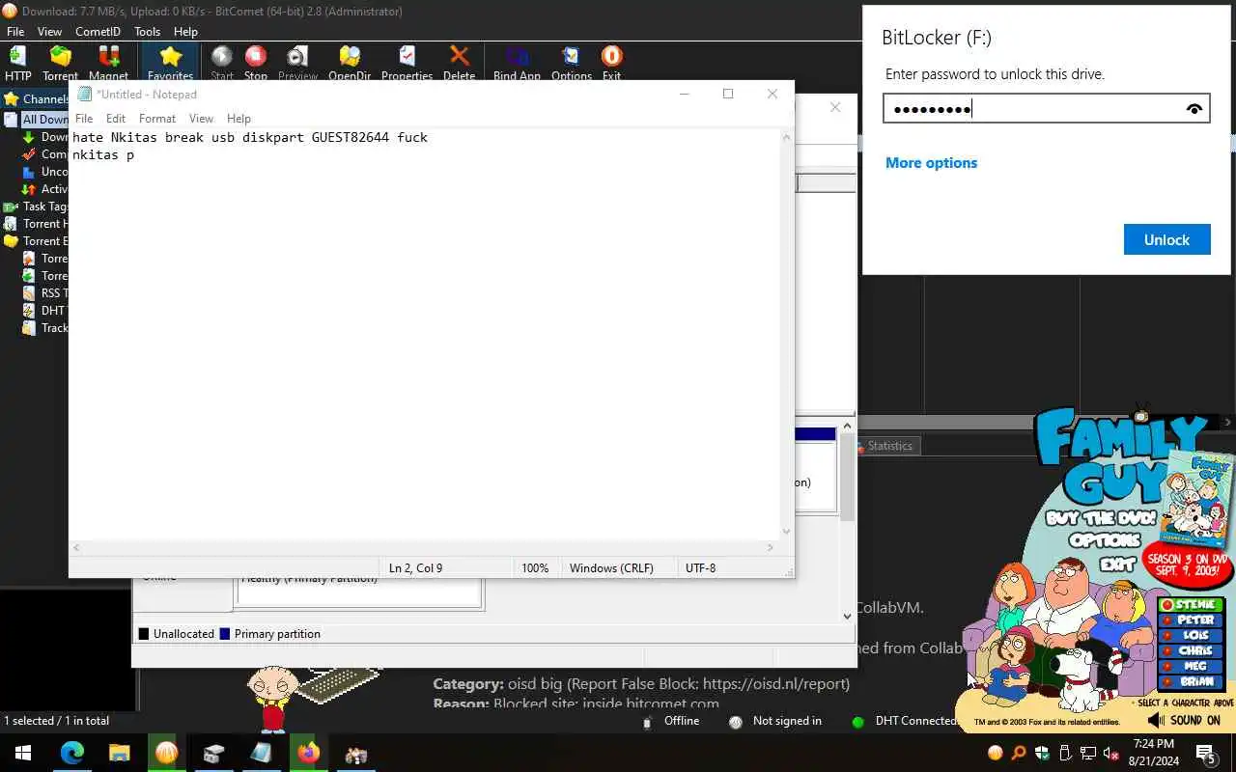Select the Task Tags sidebar item
Screen dimensions: 1236x772
point(37,207)
